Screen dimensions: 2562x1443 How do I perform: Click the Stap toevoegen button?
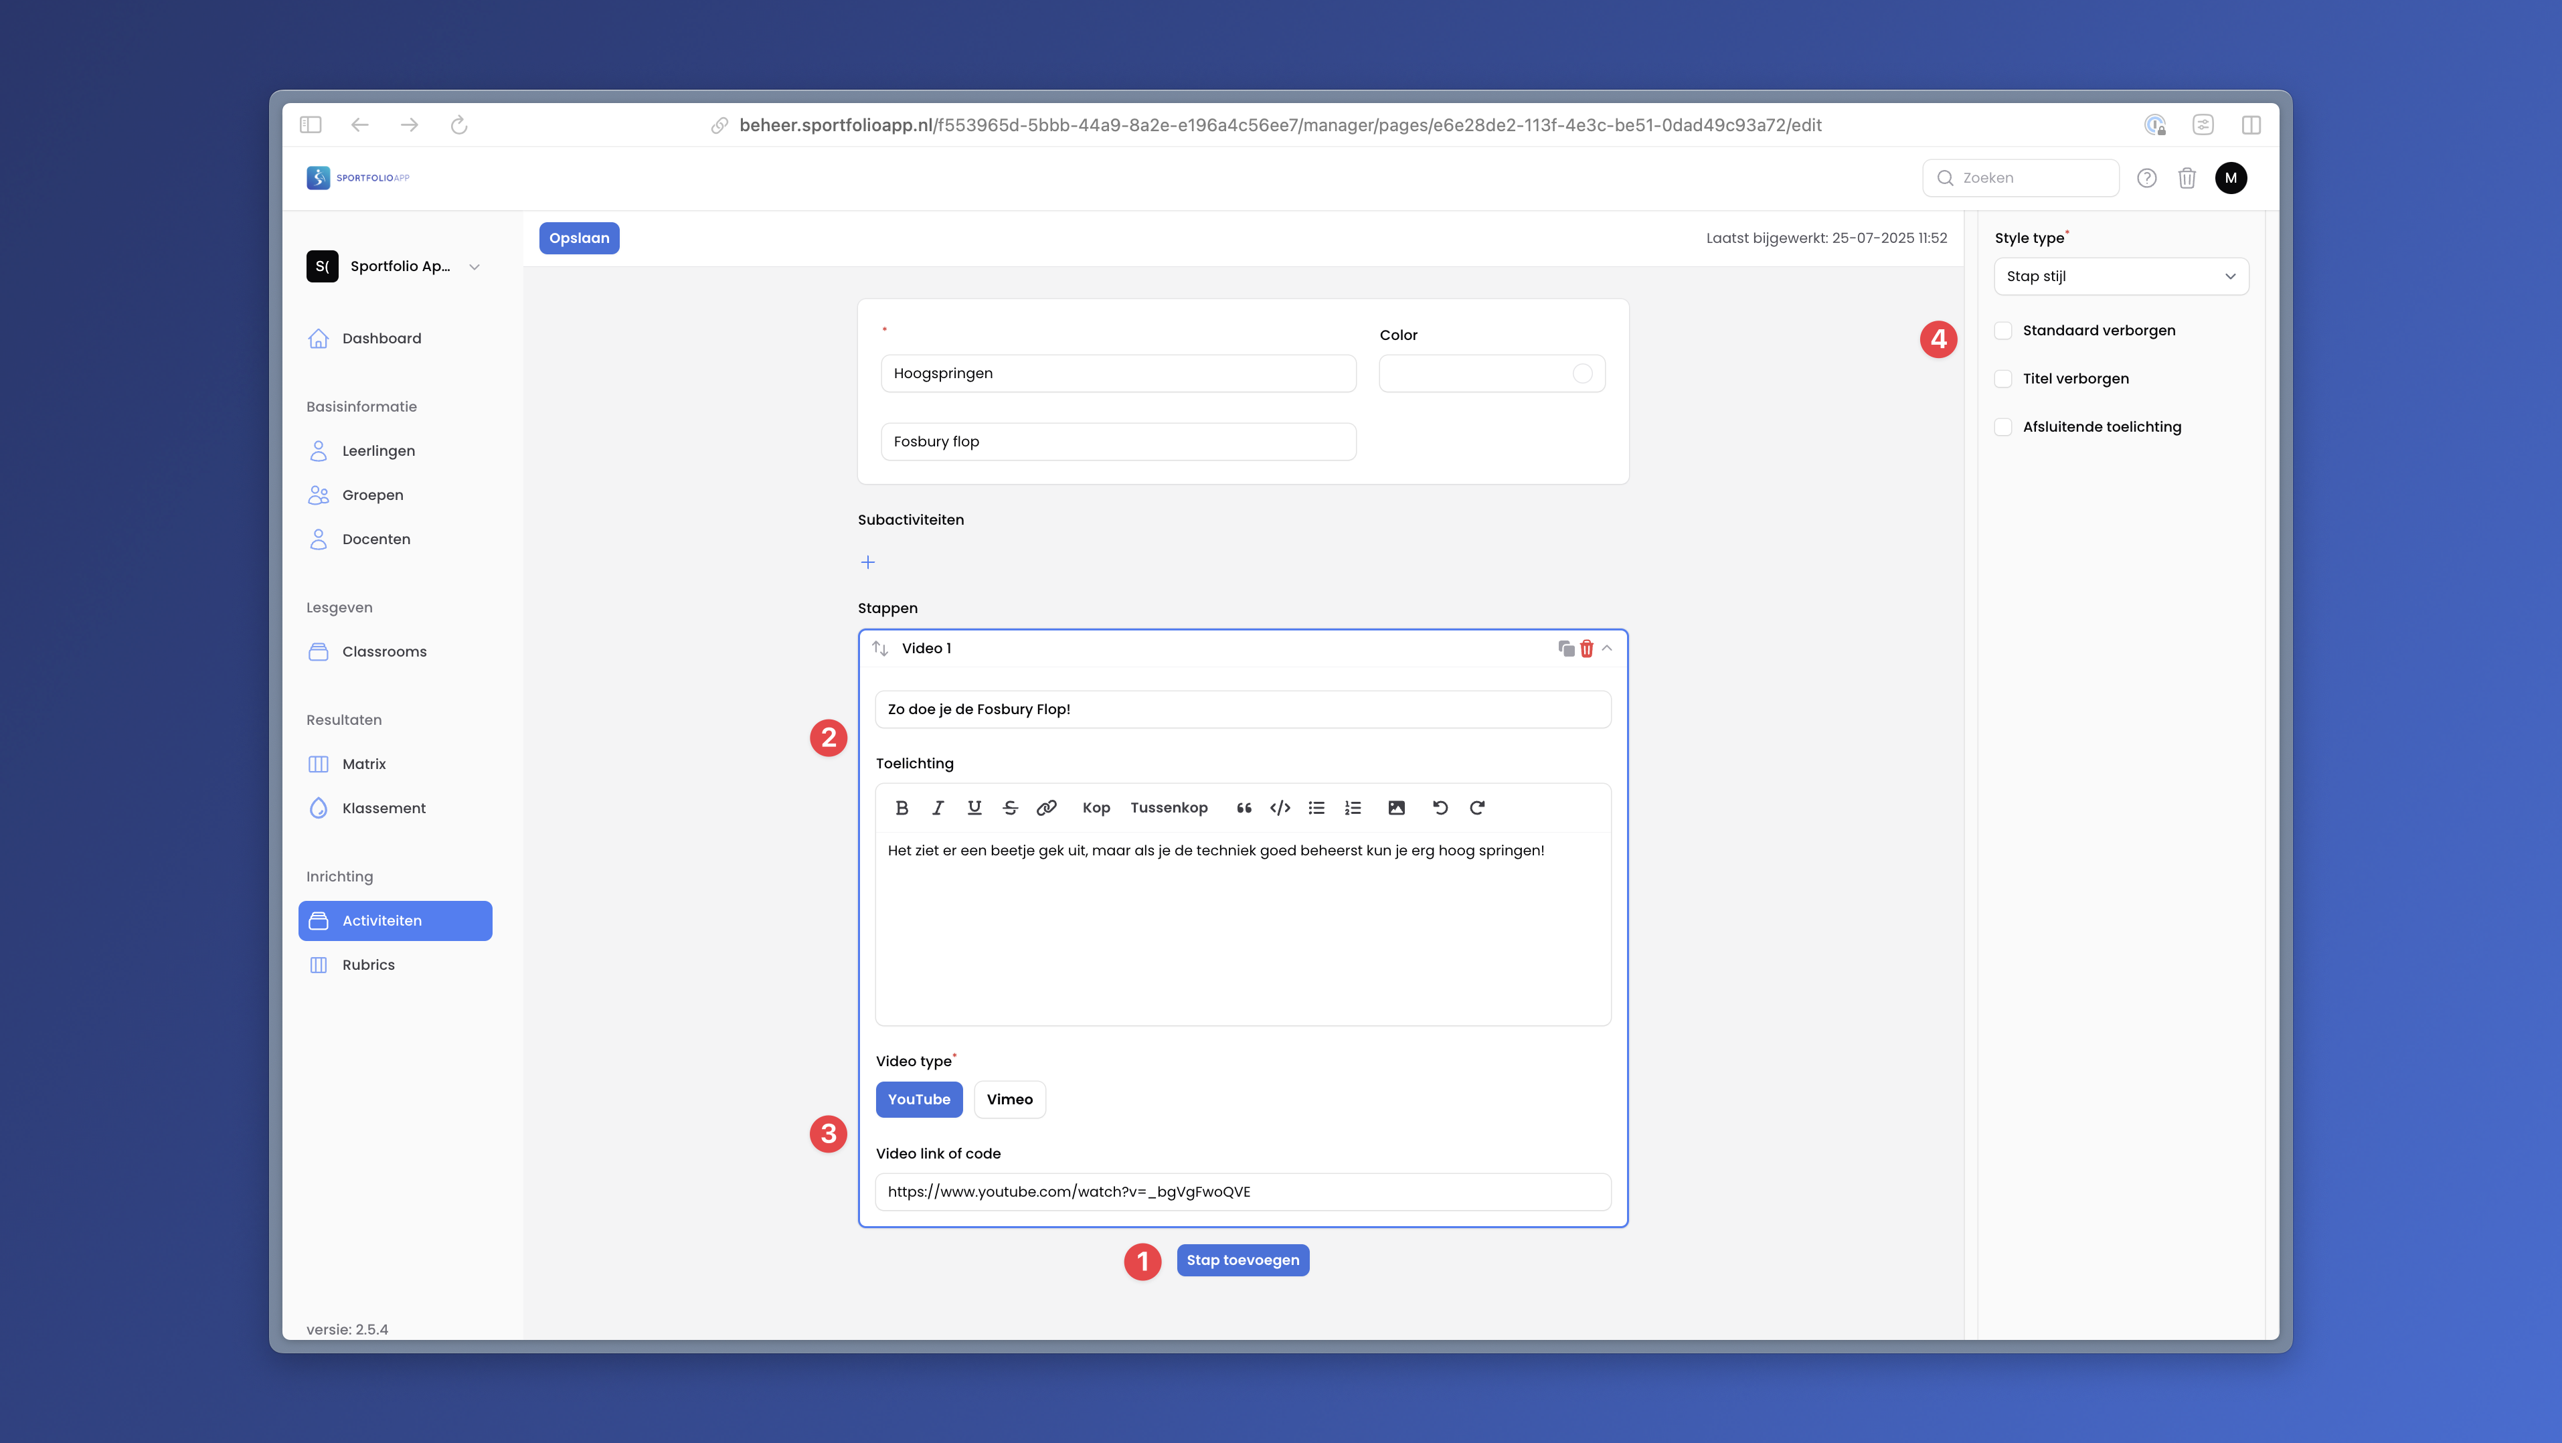coord(1242,1260)
